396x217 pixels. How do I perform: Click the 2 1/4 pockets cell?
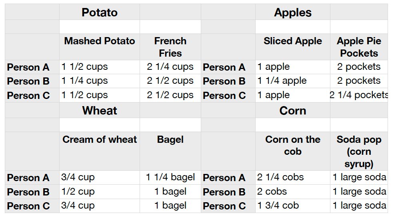coord(359,95)
